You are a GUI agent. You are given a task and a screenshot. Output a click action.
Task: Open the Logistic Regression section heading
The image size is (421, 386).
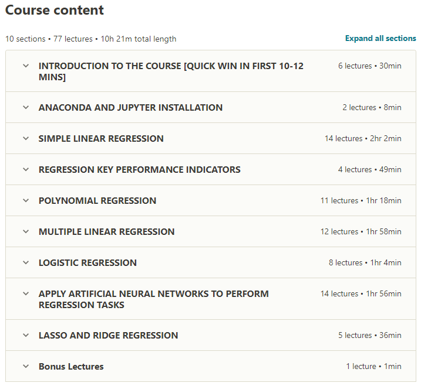click(87, 263)
